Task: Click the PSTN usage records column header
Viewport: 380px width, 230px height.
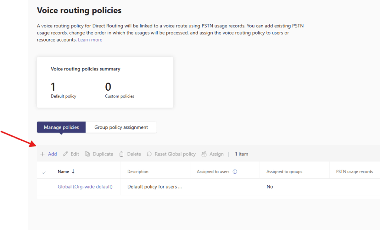Action: click(354, 172)
